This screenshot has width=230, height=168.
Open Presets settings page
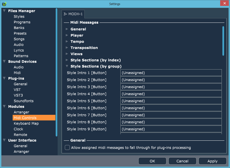tap(20, 33)
